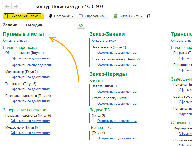
Task: Click the Путевые листы heading
Action: pos(23,34)
